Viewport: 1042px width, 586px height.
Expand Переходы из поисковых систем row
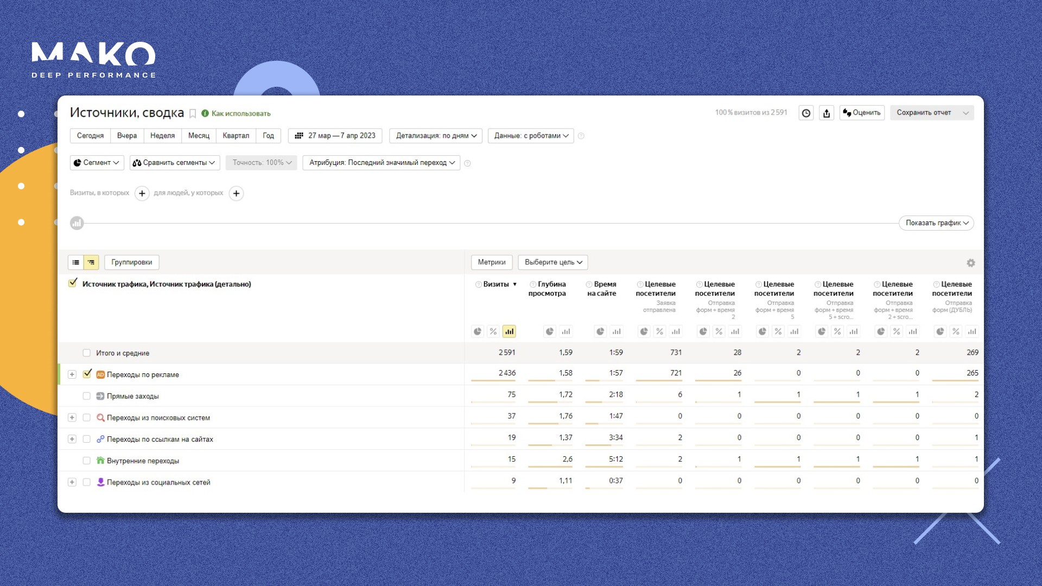click(x=72, y=418)
